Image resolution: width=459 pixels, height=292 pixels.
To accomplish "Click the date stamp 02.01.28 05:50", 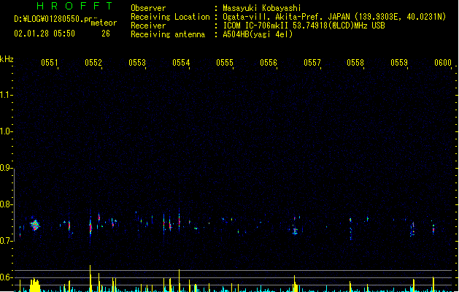I will (x=45, y=34).
